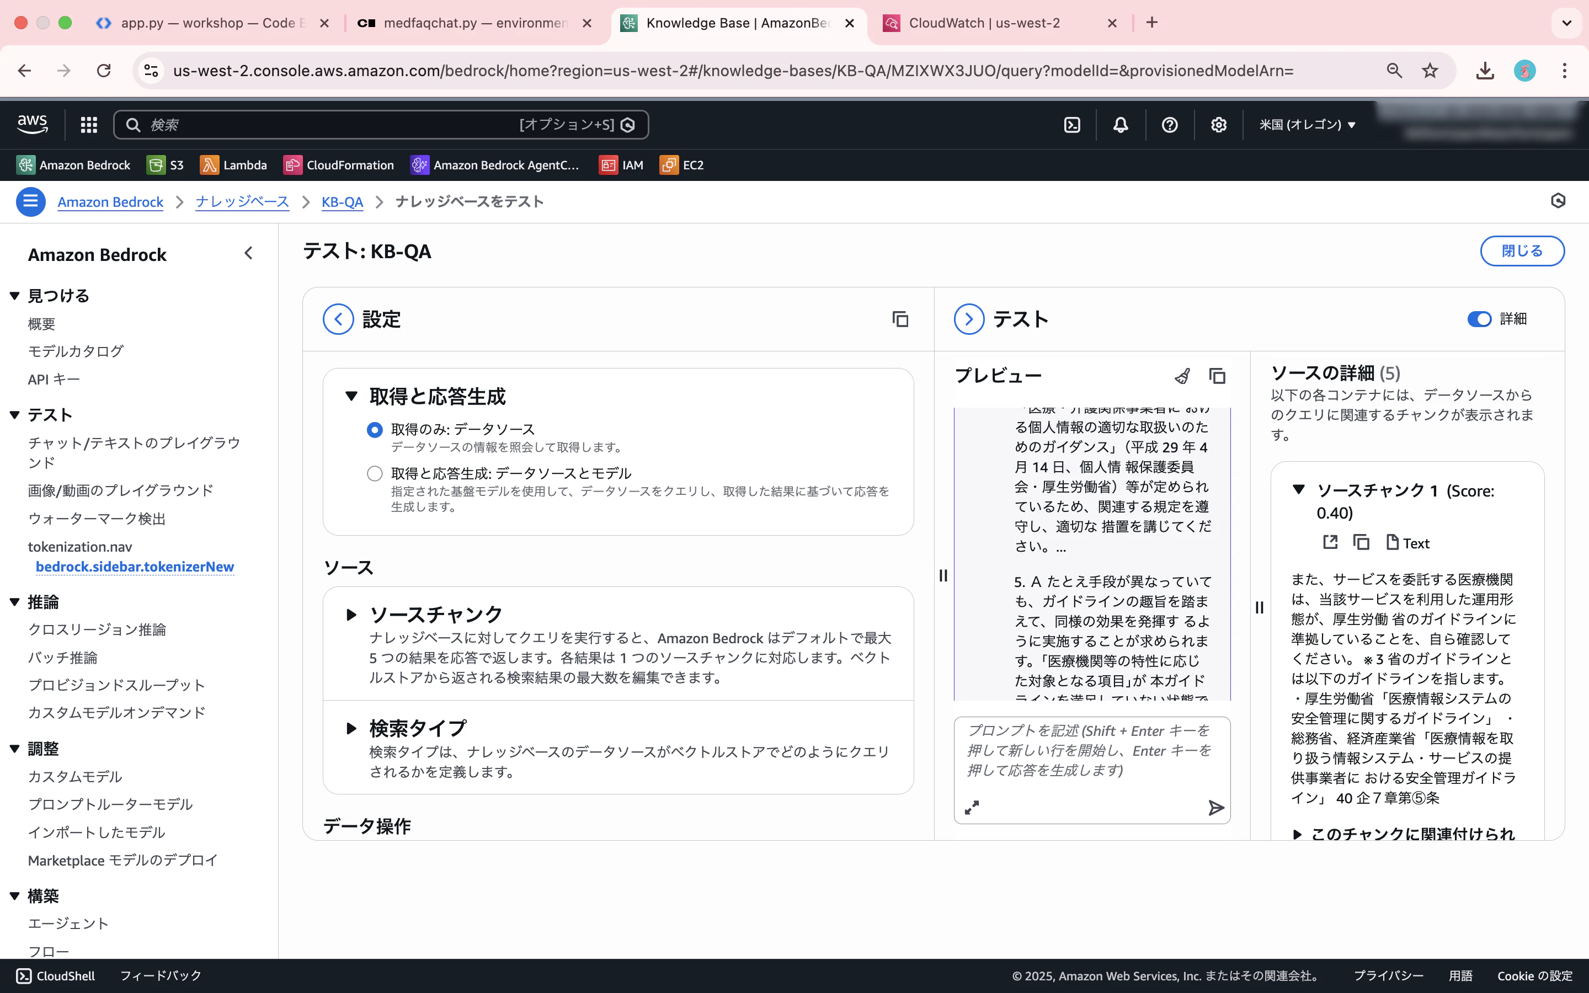The width and height of the screenshot is (1589, 993).
Task: Open the notifications bell
Action: click(1121, 125)
